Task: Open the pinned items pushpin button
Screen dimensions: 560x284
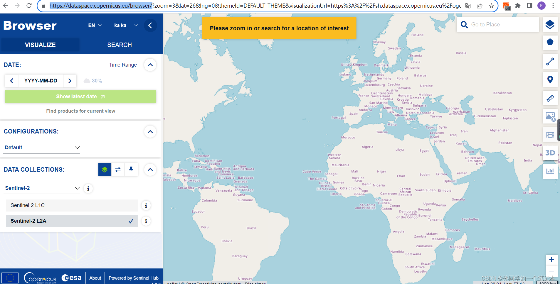Action: [131, 170]
